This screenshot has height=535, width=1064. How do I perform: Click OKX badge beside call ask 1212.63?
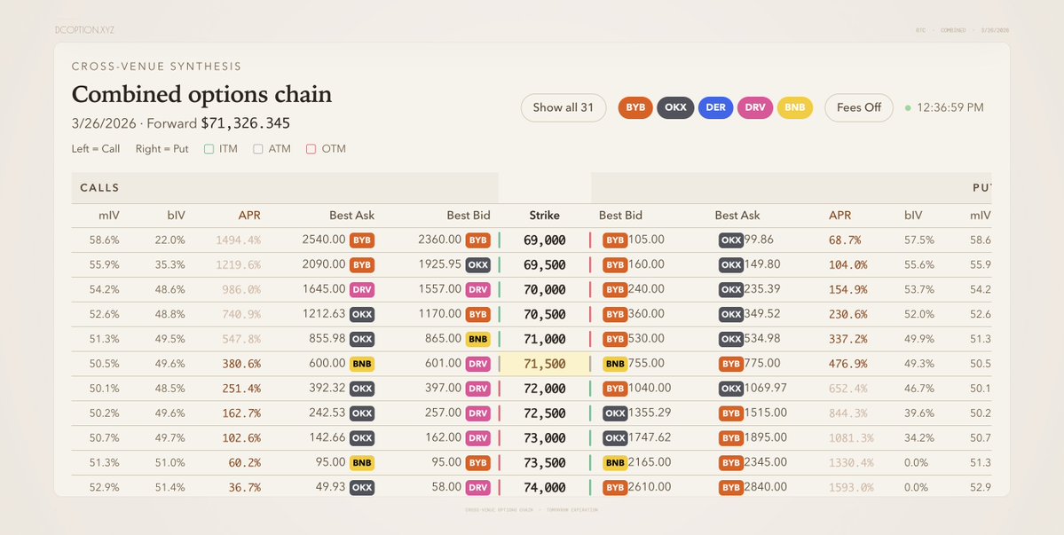coord(362,314)
